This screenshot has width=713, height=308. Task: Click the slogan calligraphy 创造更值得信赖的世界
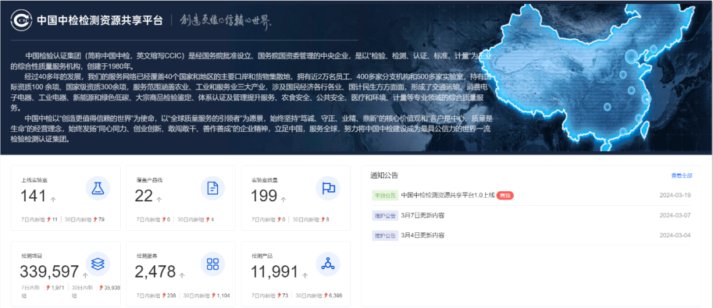pyautogui.click(x=225, y=20)
